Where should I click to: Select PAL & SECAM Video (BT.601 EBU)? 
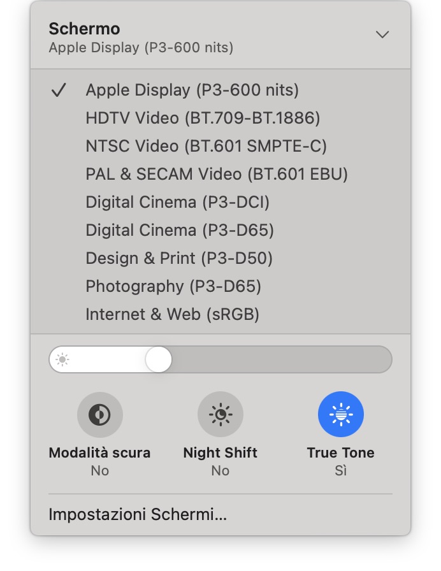click(217, 174)
